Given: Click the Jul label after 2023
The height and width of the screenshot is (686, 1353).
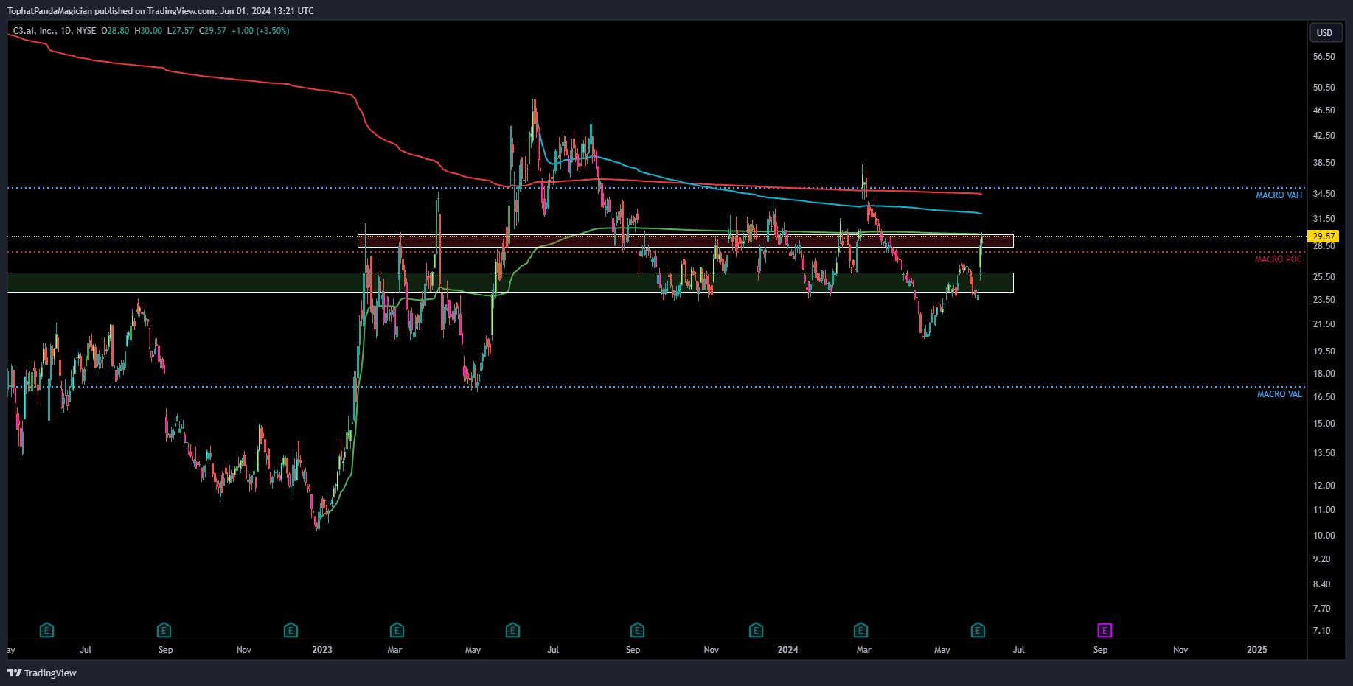Looking at the screenshot, I should [553, 650].
